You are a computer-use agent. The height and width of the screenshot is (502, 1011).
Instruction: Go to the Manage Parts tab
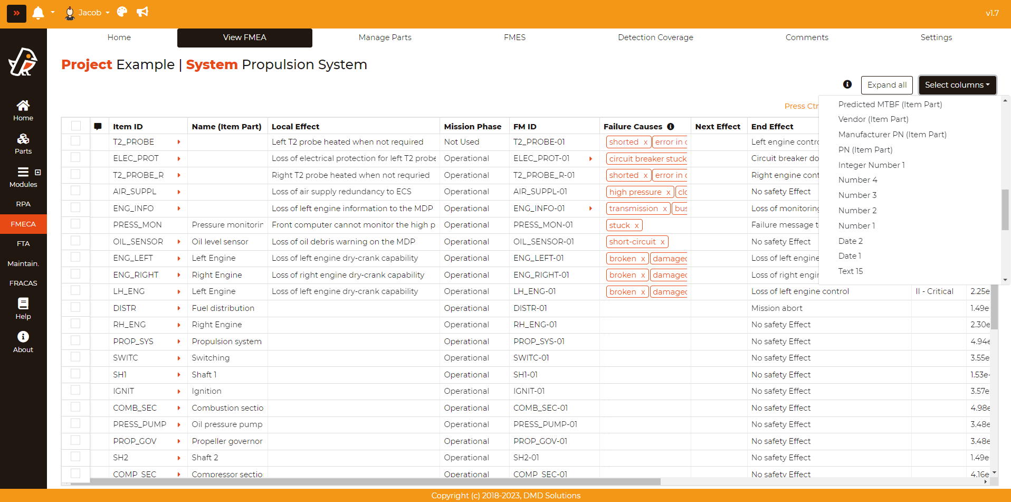pyautogui.click(x=385, y=37)
